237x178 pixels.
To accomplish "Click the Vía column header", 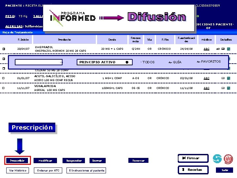I will [x=149, y=40].
